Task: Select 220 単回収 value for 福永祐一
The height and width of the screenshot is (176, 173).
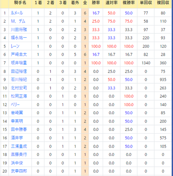Action: point(146,38)
